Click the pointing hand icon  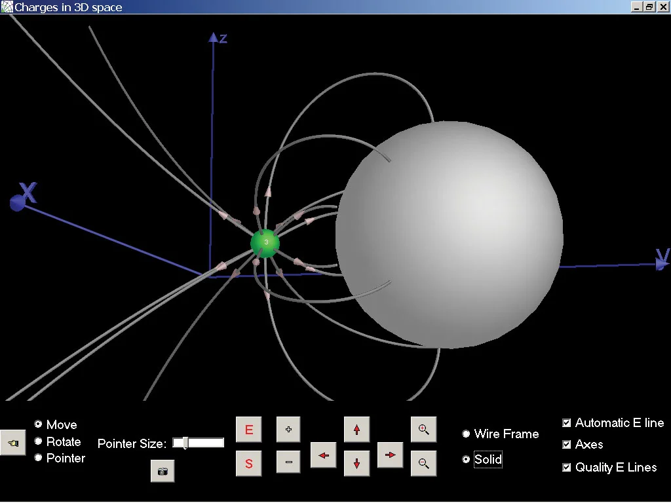(13, 442)
